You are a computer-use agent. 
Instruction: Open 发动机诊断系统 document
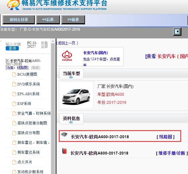(30, 172)
